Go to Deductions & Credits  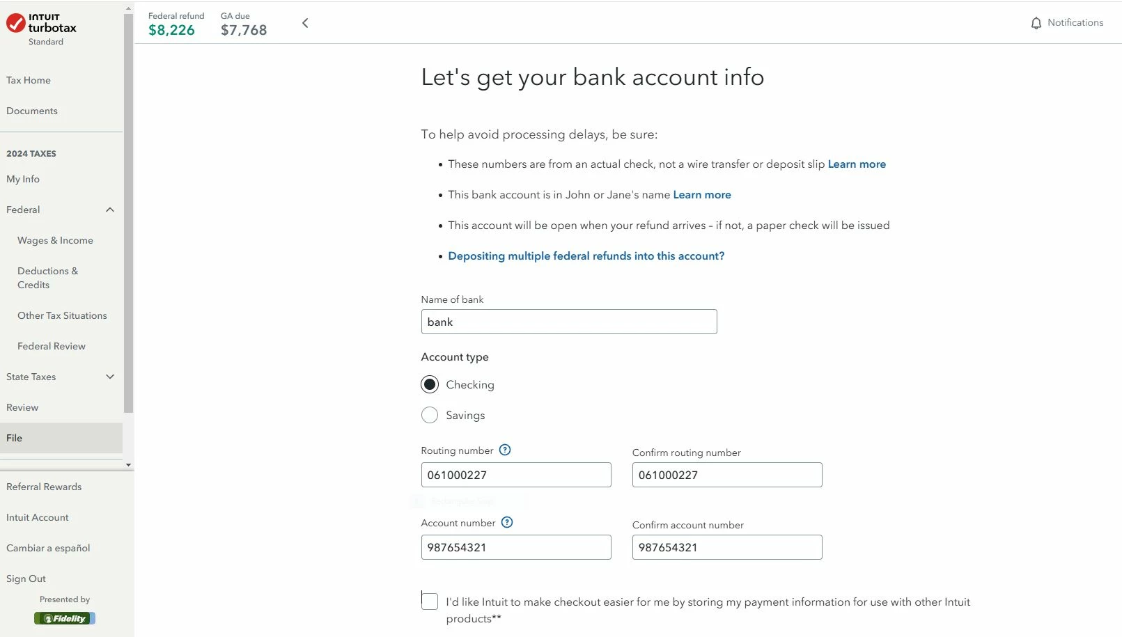pyautogui.click(x=48, y=278)
